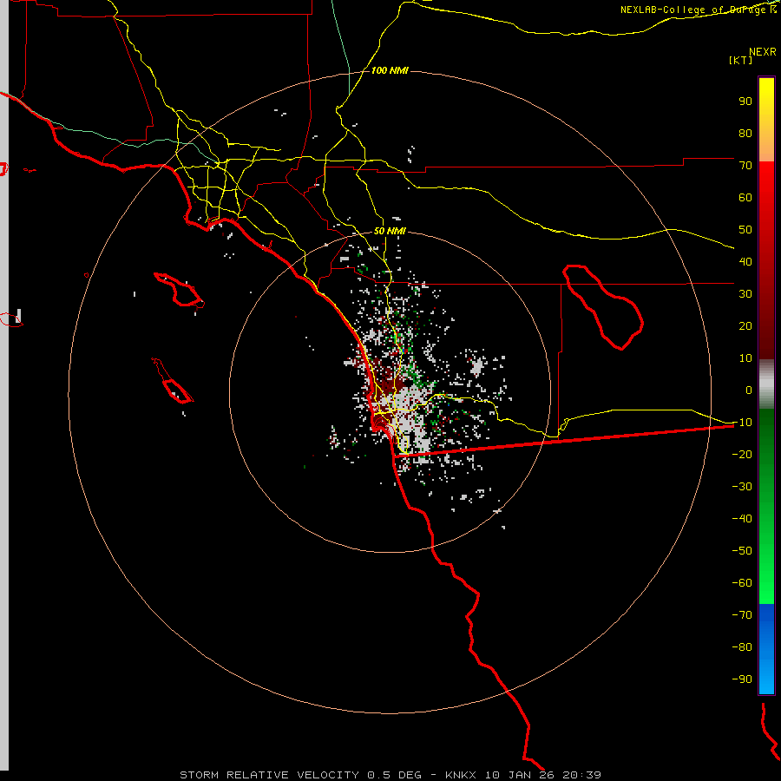The width and height of the screenshot is (781, 781).
Task: Pick the yellow-orange segment of the velocity color bar
Action: [x=766, y=120]
